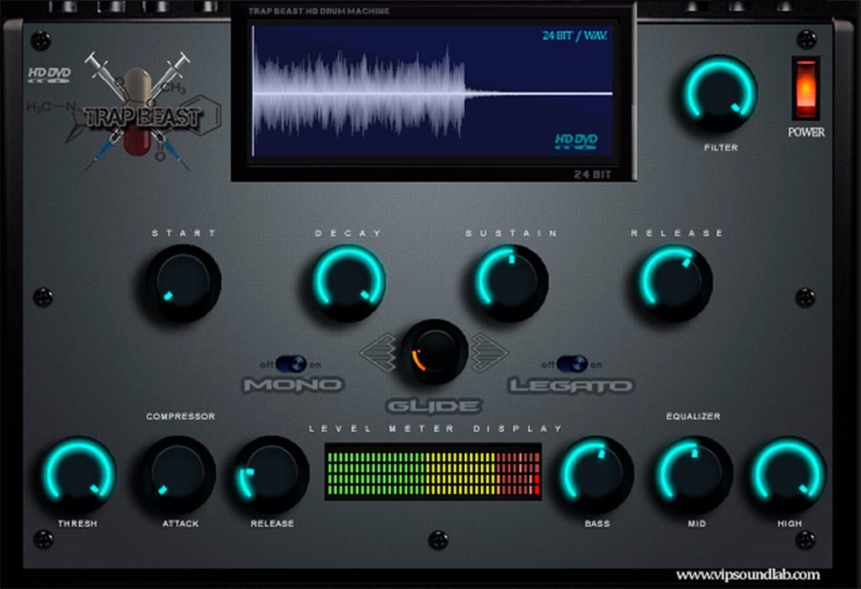
Task: Toggle the red Power switch
Action: [x=806, y=89]
